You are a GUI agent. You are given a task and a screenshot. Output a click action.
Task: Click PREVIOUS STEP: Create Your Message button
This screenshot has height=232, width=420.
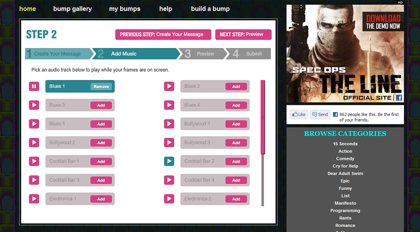[161, 34]
